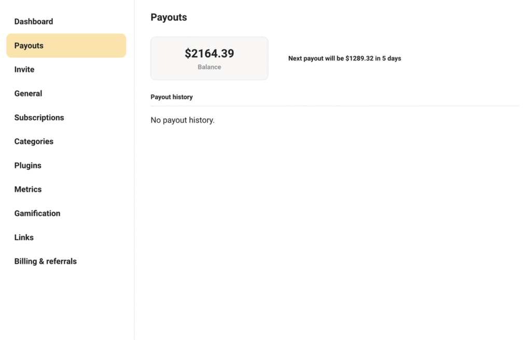This screenshot has width=531, height=340.
Task: Open Billing & referrals
Action: (46, 261)
